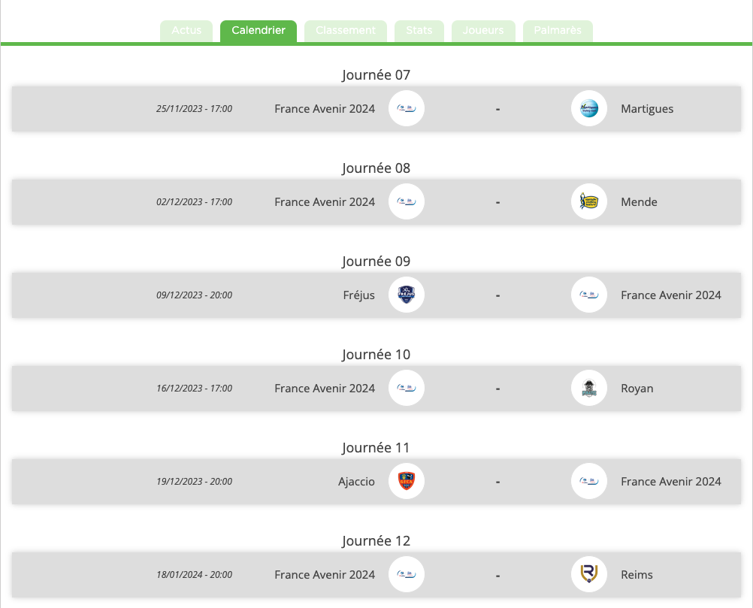Click the Mende team logo
The width and height of the screenshot is (753, 608).
tap(588, 201)
